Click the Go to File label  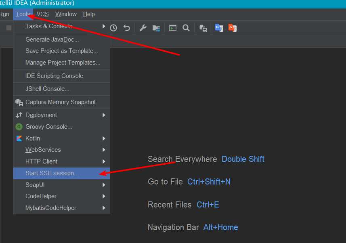(x=165, y=182)
